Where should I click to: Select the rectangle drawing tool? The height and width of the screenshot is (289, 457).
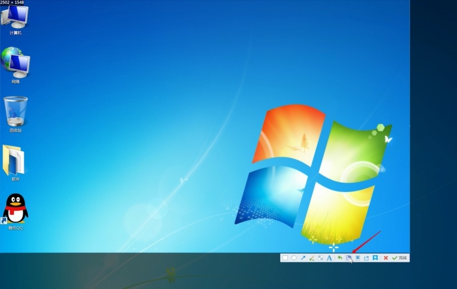[x=285, y=258]
